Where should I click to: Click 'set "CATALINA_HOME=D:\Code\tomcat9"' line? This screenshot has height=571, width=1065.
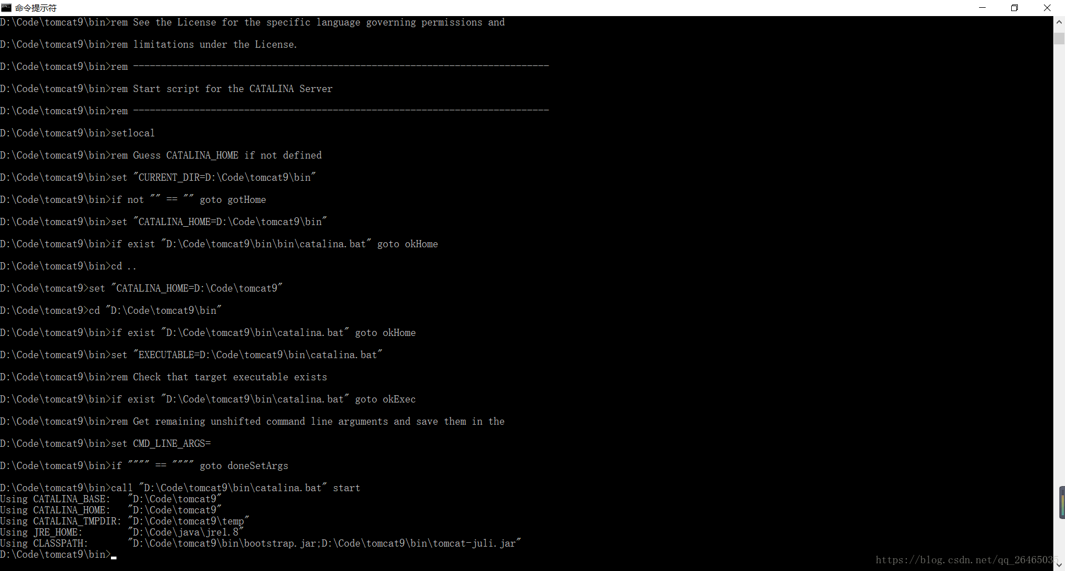click(x=141, y=288)
